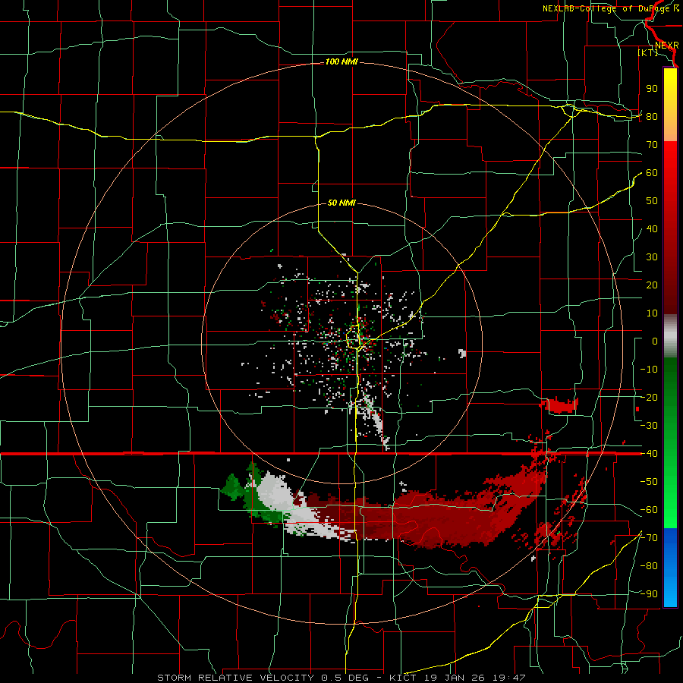Image resolution: width=683 pixels, height=683 pixels.
Task: Click the -70 value on the velocity scale
Action: [x=649, y=538]
